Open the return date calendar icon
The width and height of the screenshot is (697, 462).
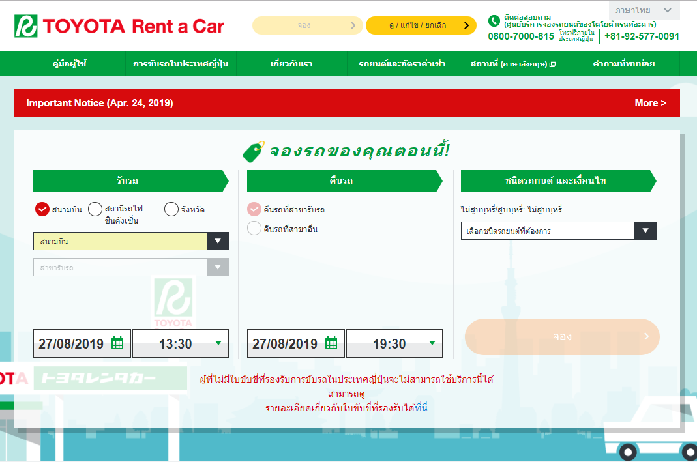(331, 343)
